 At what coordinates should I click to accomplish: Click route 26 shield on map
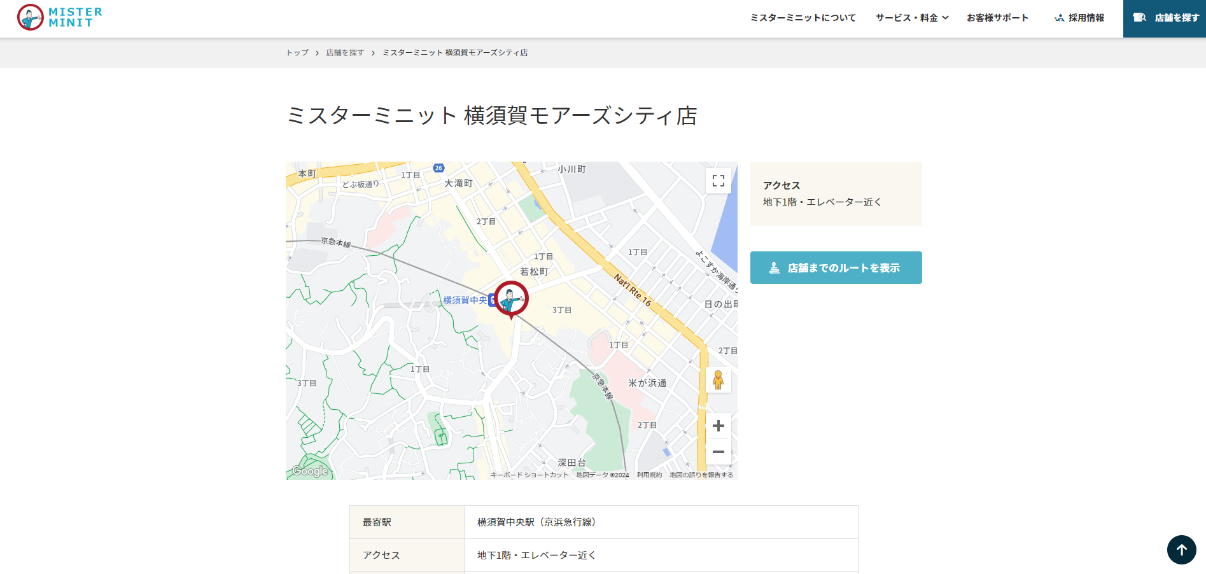click(438, 168)
